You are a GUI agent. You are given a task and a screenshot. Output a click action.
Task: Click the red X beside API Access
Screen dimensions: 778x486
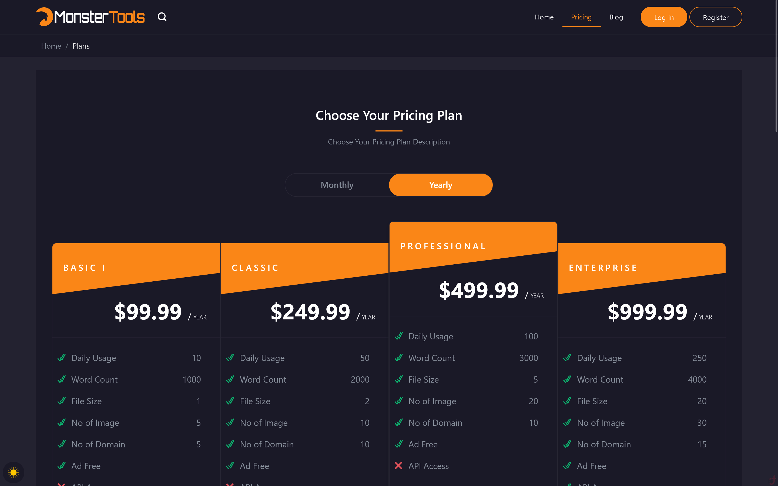pos(398,465)
